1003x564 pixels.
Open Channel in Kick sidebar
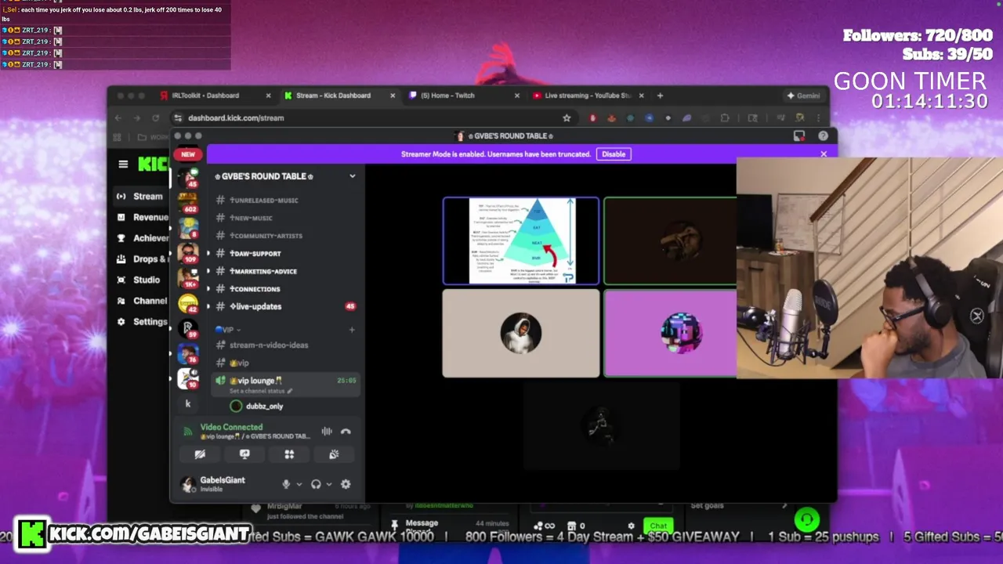143,301
